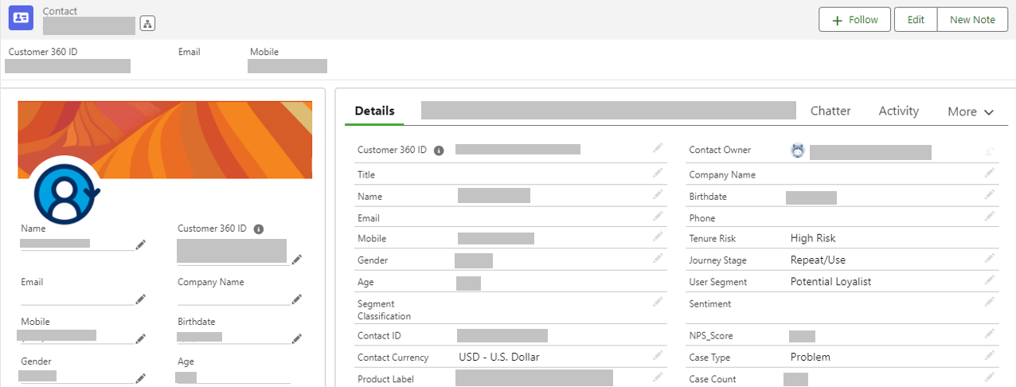Image resolution: width=1016 pixels, height=387 pixels.
Task: Click Customer 360 ID info icon in Details
Action: 439,150
